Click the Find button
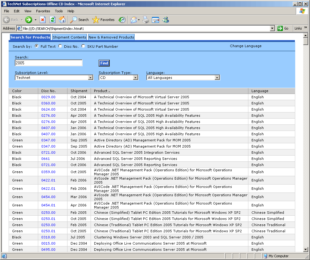 point(104,63)
